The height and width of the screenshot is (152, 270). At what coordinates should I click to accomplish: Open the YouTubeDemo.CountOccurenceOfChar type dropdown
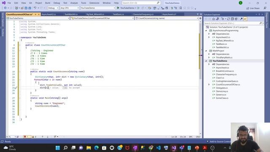coord(102,18)
